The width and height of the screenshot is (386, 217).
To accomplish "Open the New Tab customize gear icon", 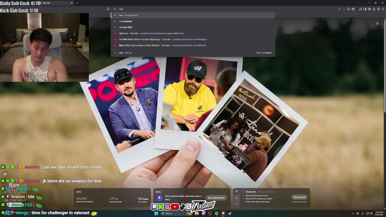I will [x=377, y=24].
